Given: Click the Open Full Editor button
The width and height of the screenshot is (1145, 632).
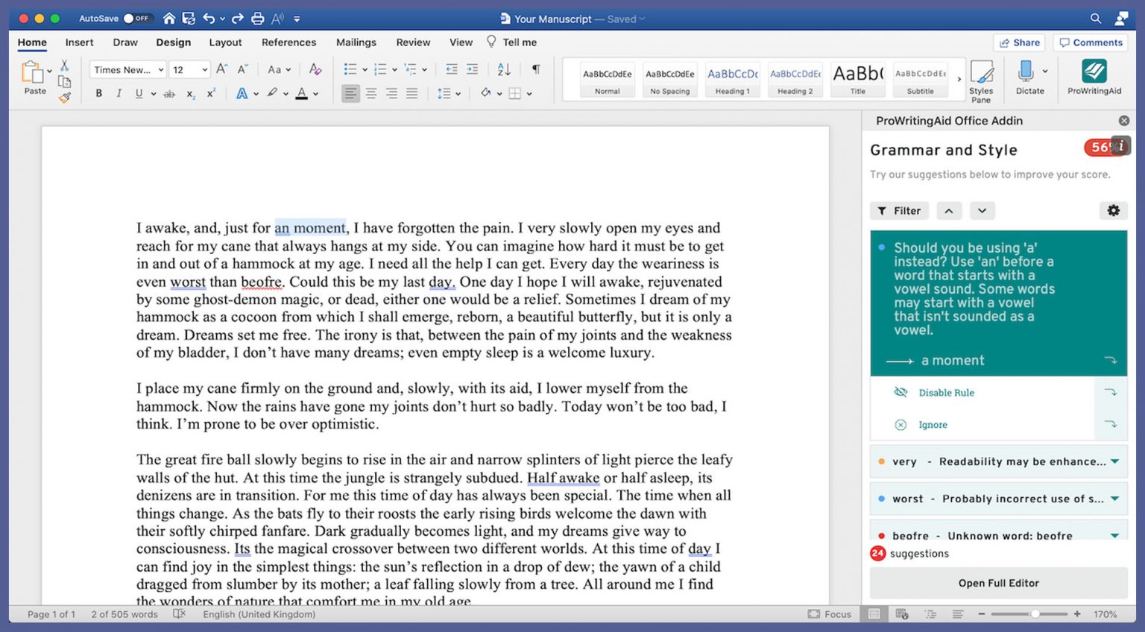Looking at the screenshot, I should click(x=998, y=584).
